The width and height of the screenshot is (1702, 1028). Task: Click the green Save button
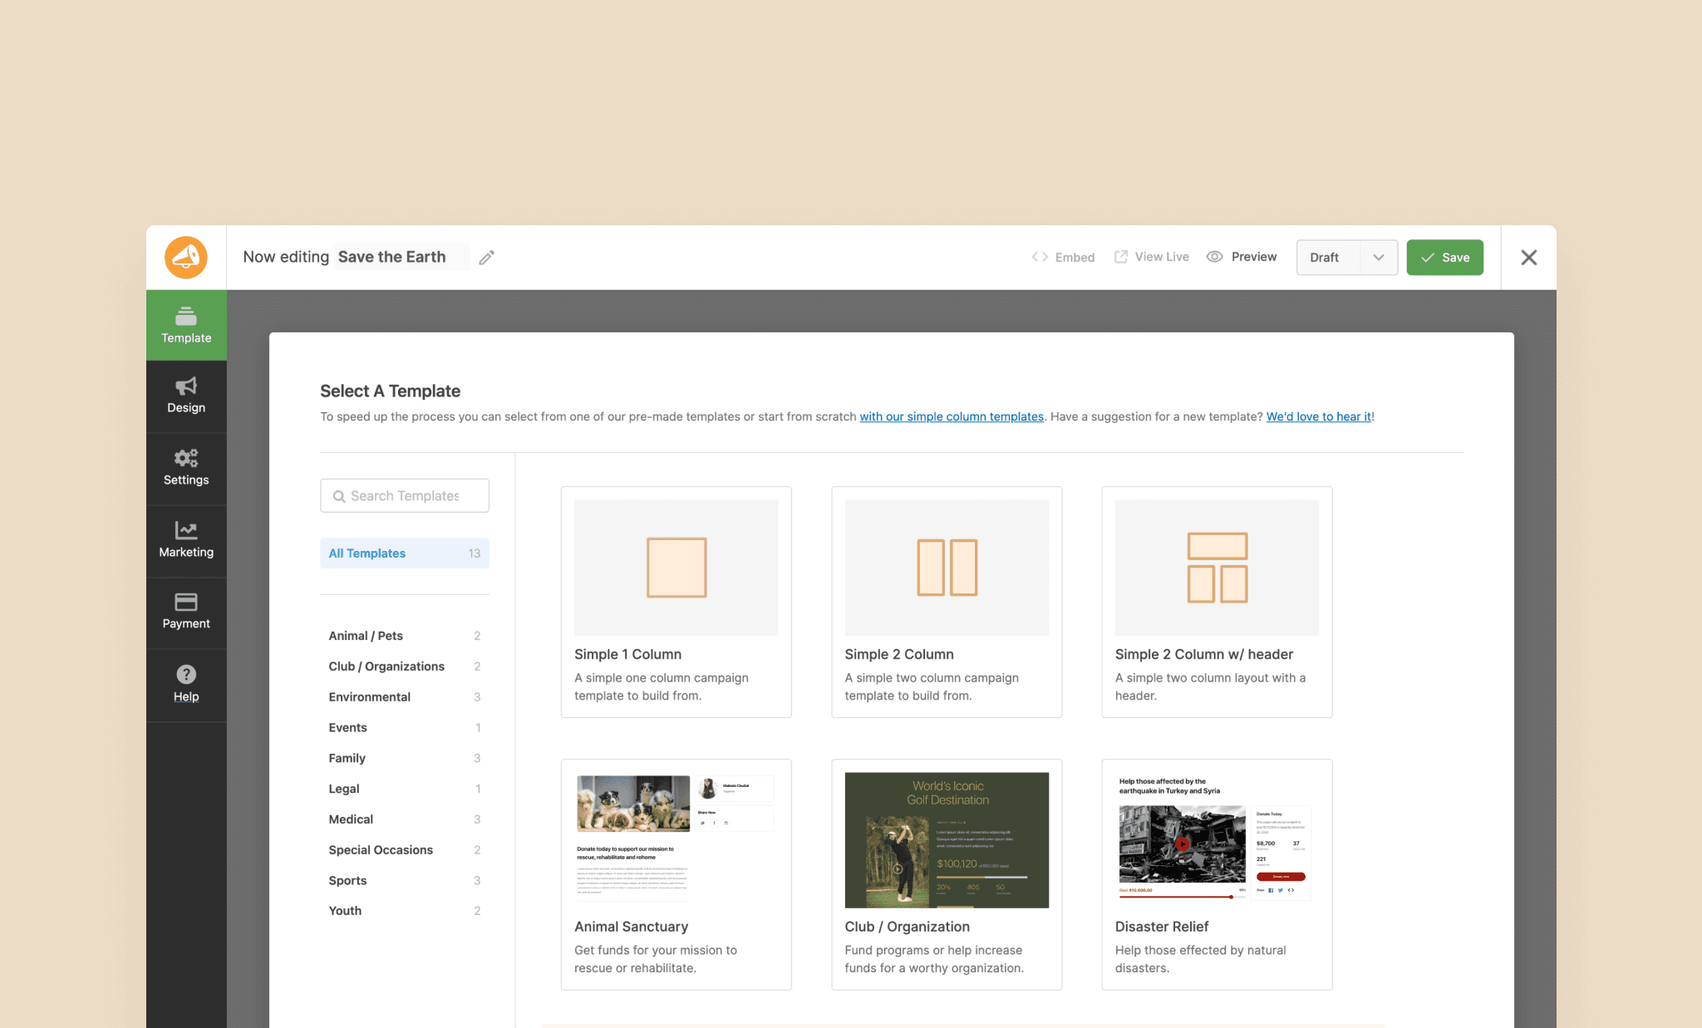point(1444,258)
